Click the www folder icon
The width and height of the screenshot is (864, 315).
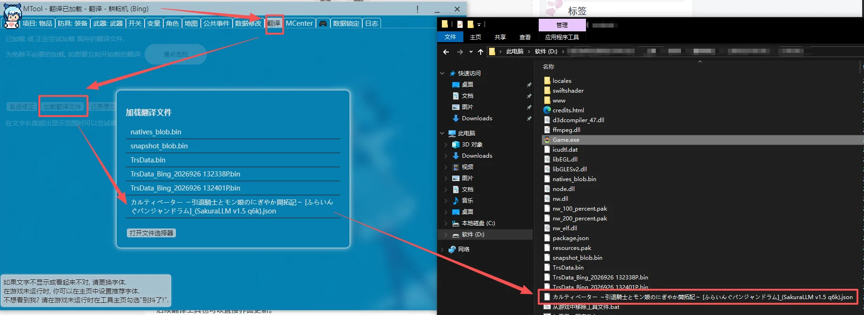coord(547,100)
